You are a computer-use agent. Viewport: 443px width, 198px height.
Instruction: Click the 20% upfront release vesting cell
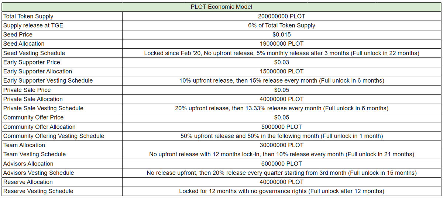(281, 108)
